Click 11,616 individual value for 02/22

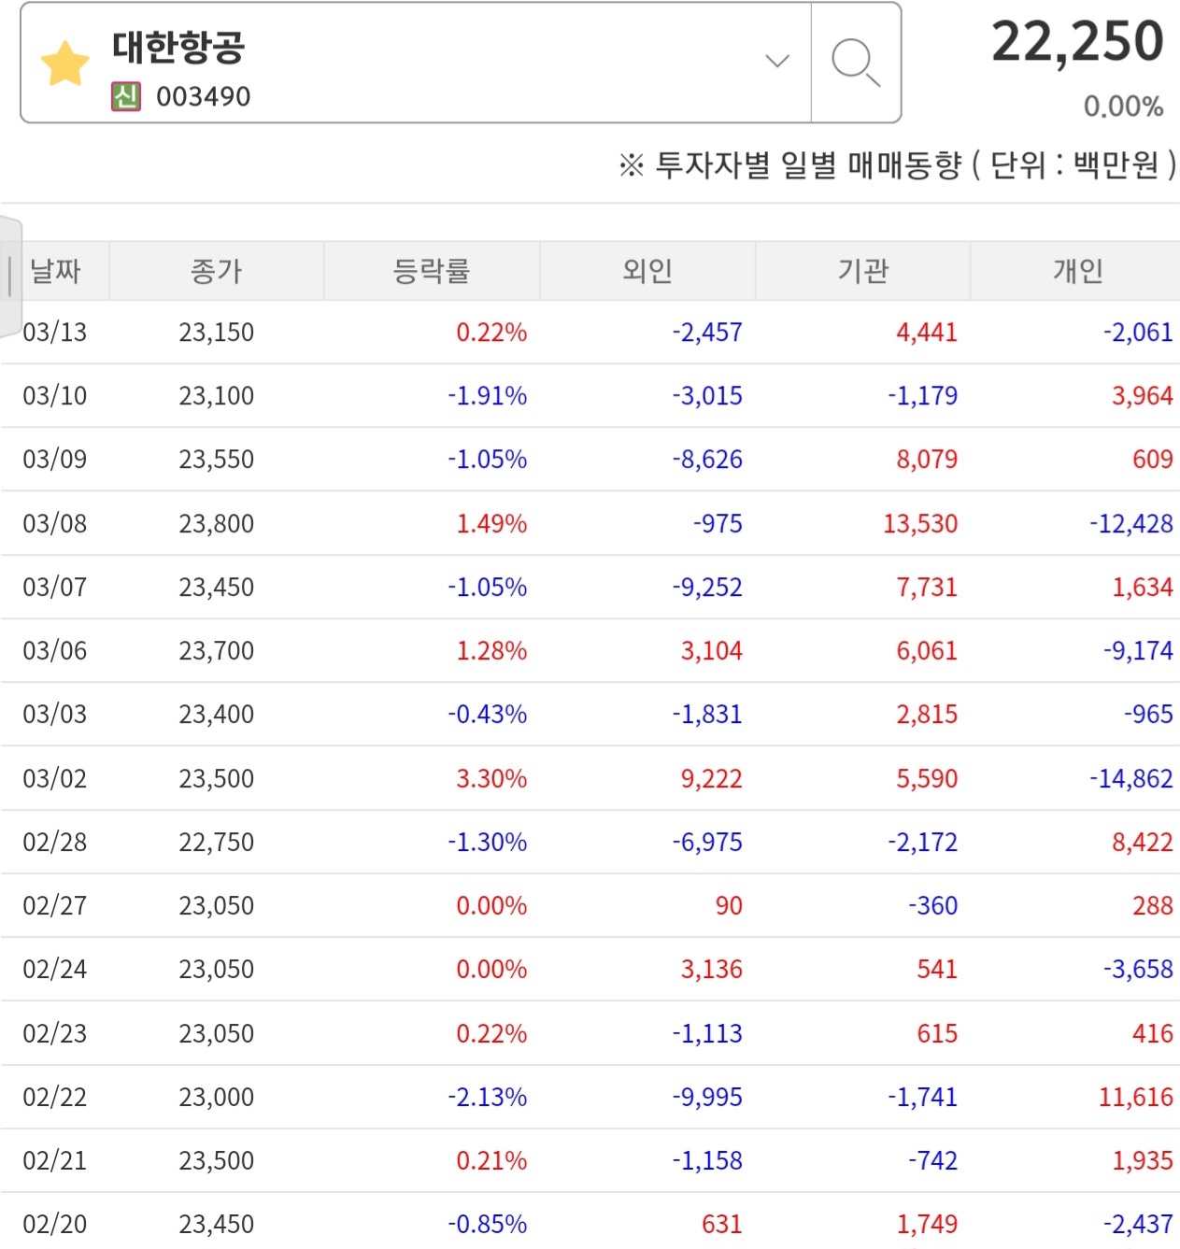1135,1098
